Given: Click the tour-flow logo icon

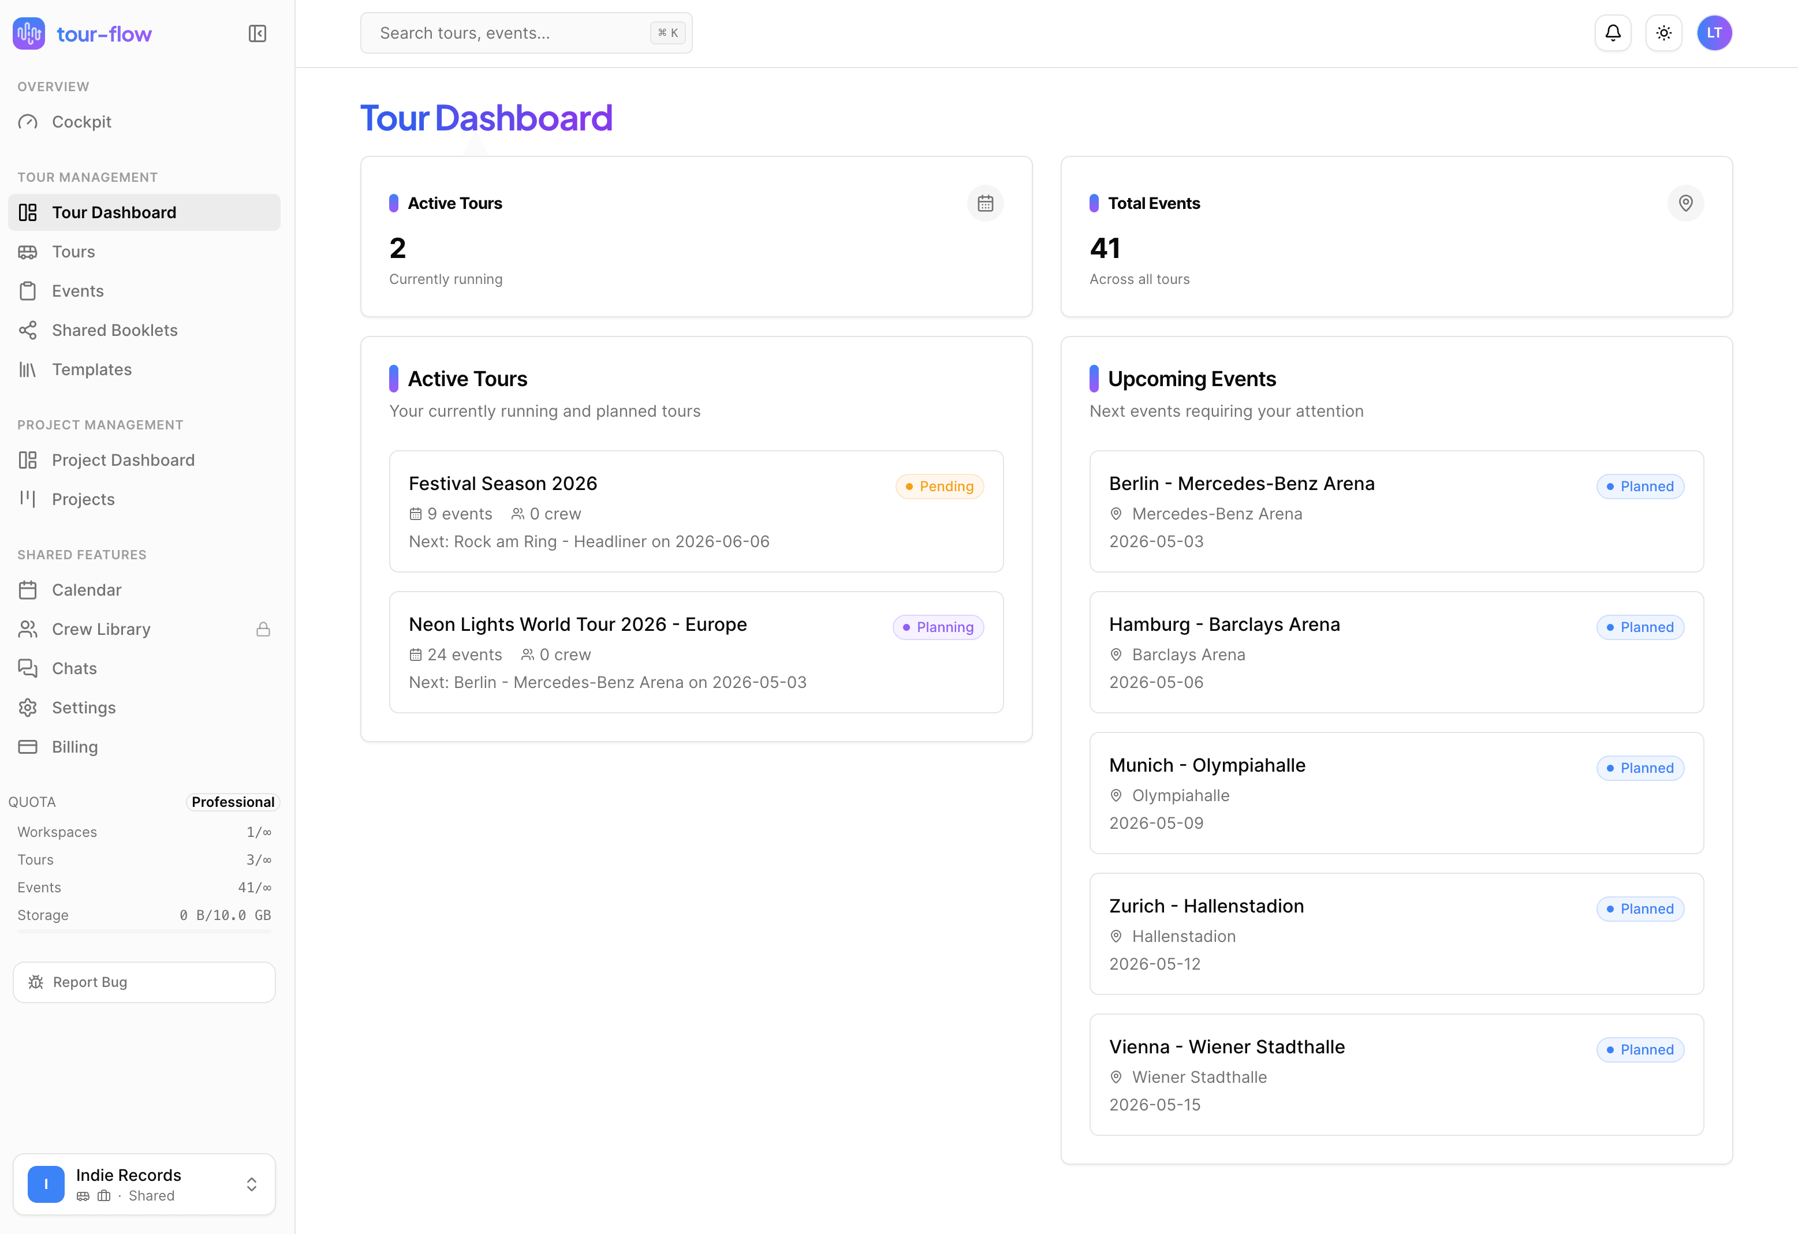Looking at the screenshot, I should (29, 33).
